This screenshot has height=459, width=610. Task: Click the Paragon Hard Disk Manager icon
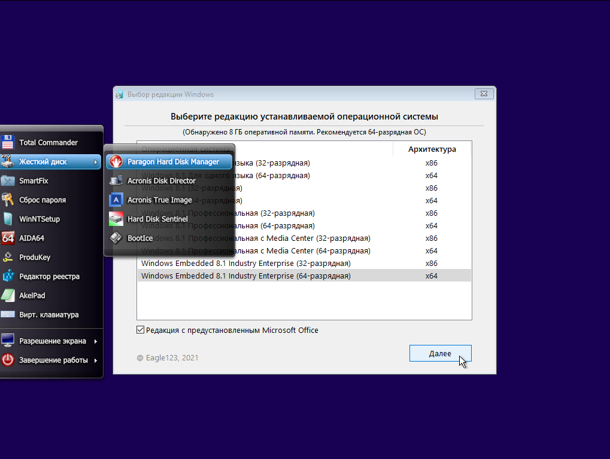116,161
